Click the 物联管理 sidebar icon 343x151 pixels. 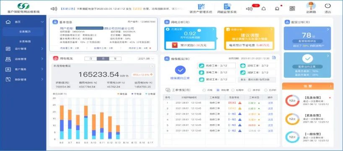coord(8,79)
